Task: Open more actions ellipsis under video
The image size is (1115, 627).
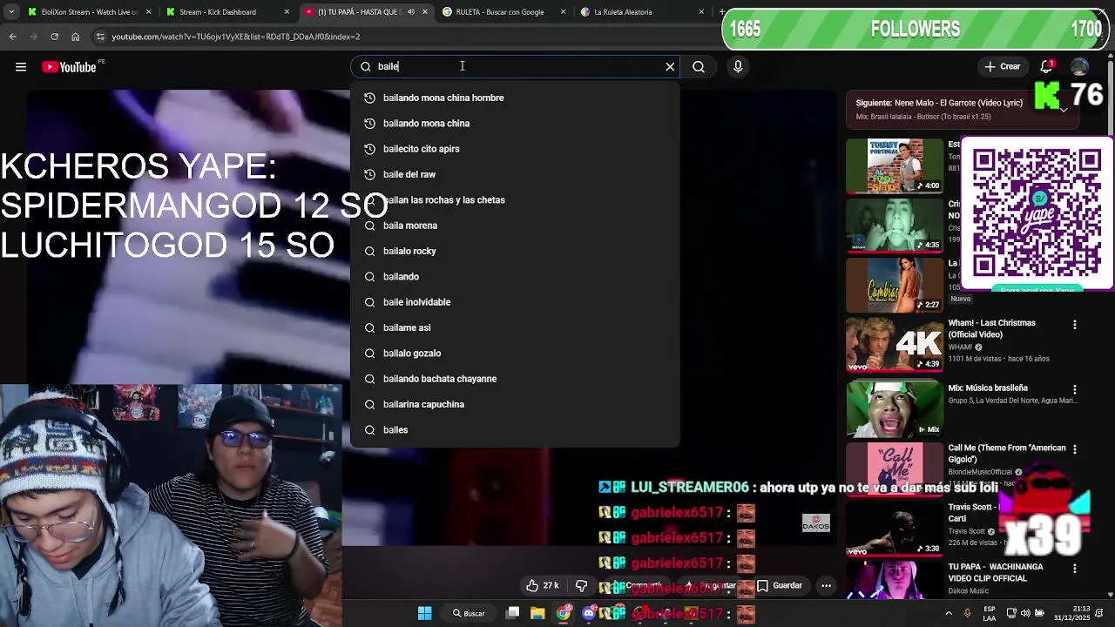Action: point(826,586)
